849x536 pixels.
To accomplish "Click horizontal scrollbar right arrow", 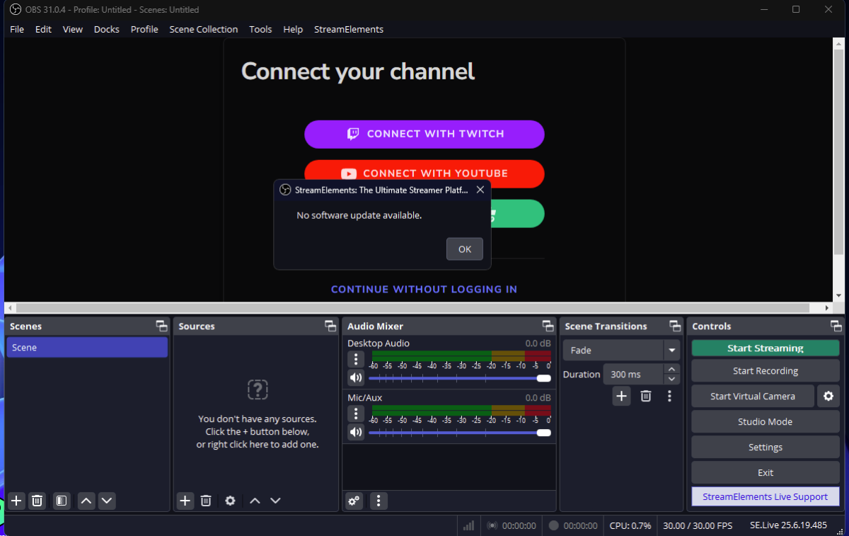I will (x=828, y=308).
